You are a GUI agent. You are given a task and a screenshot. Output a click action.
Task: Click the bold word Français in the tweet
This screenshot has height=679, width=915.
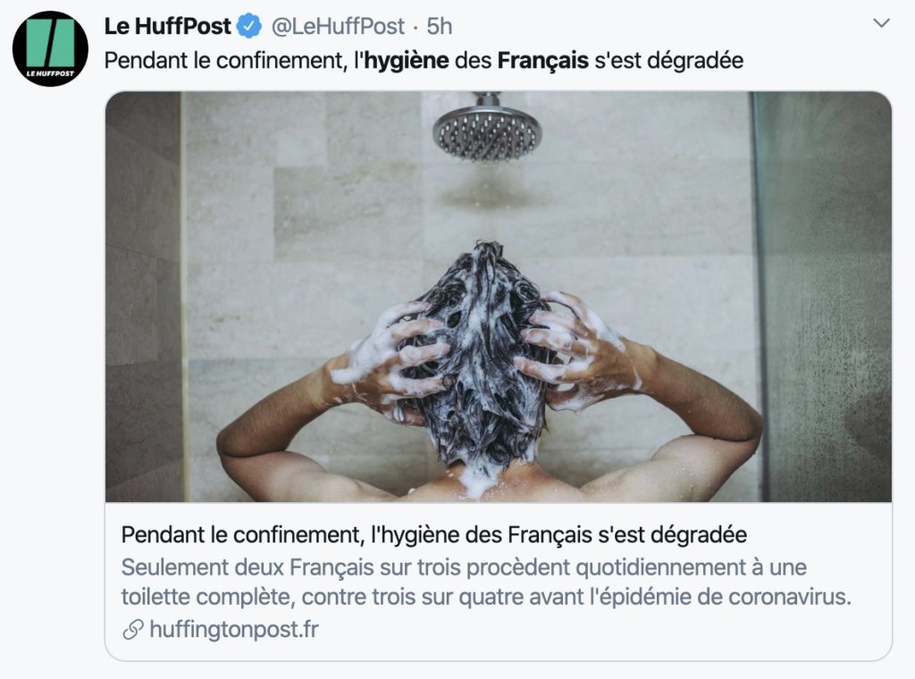pyautogui.click(x=542, y=61)
